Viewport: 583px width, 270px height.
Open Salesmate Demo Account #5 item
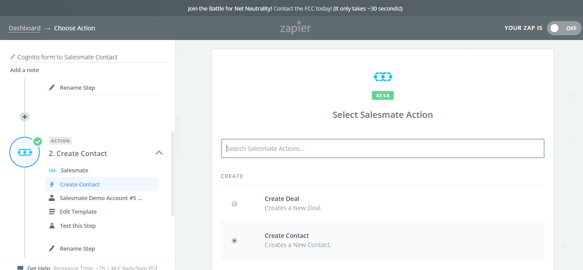tap(102, 198)
